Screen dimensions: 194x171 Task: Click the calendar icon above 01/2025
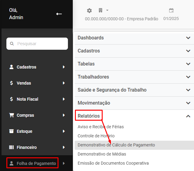click(171, 10)
